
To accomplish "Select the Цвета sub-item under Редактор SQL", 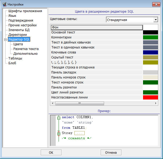I will tap(18, 44).
